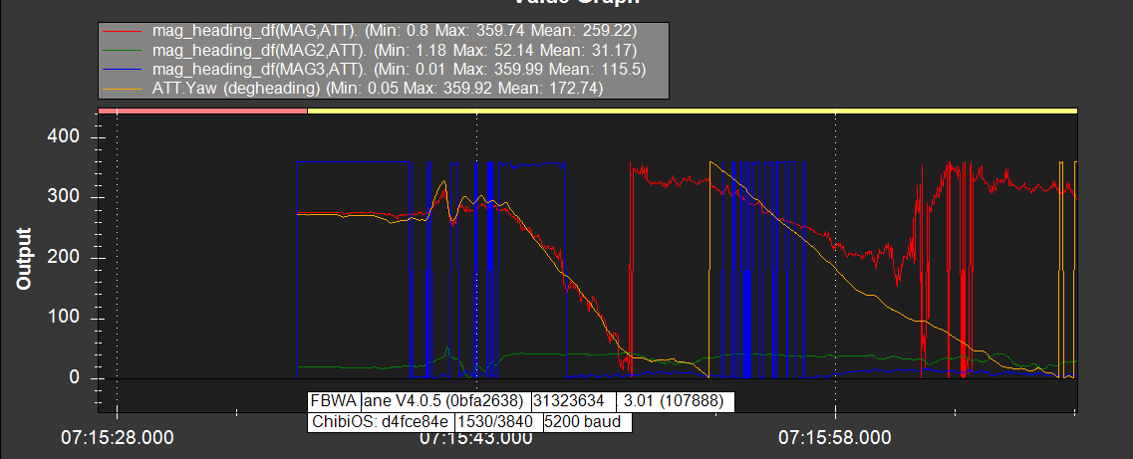Click the '5200 baud' label

point(588,421)
